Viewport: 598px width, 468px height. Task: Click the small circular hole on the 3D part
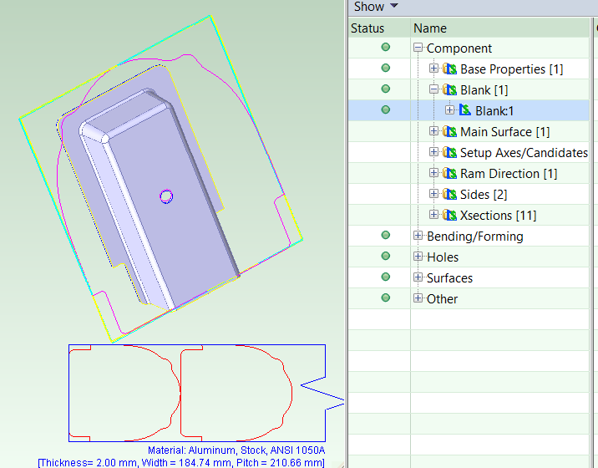[166, 196]
